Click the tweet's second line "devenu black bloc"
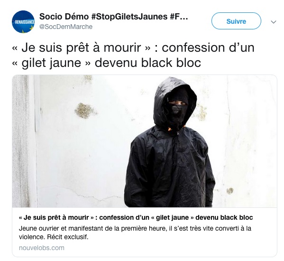284x261 pixels. pyautogui.click(x=148, y=63)
